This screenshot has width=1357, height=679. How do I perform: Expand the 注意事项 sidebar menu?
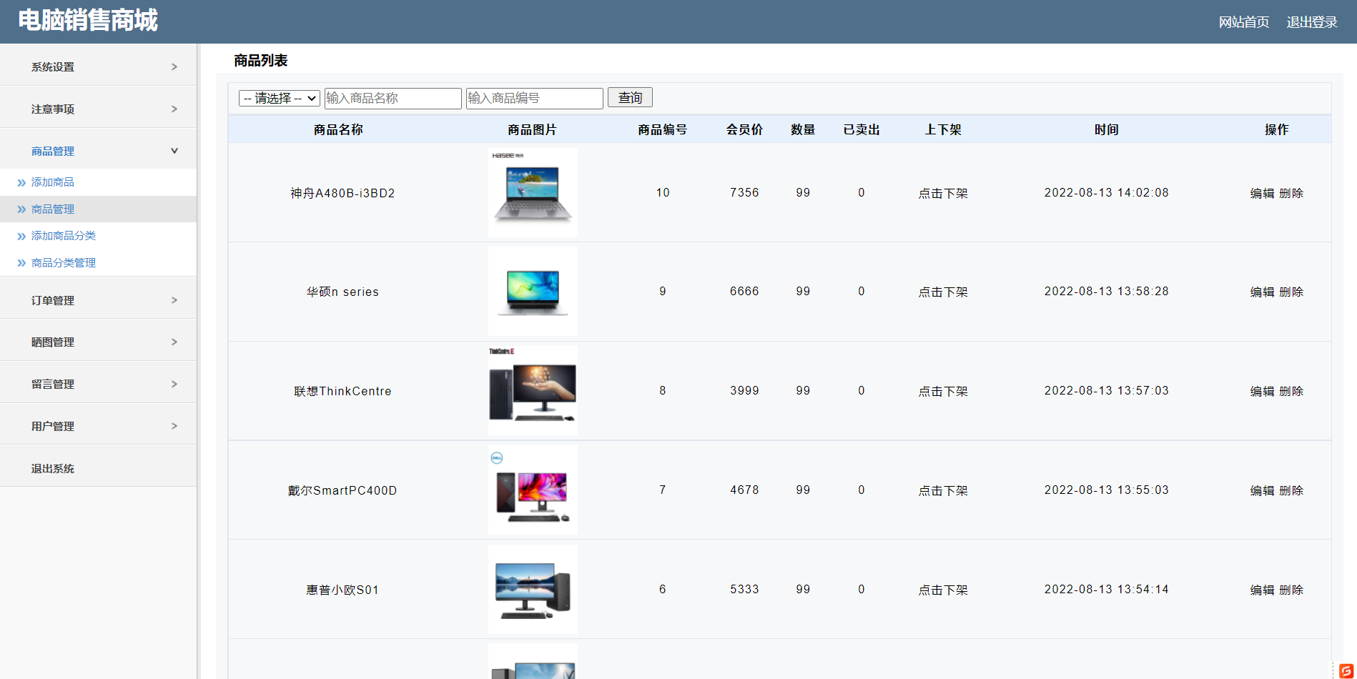pos(99,109)
